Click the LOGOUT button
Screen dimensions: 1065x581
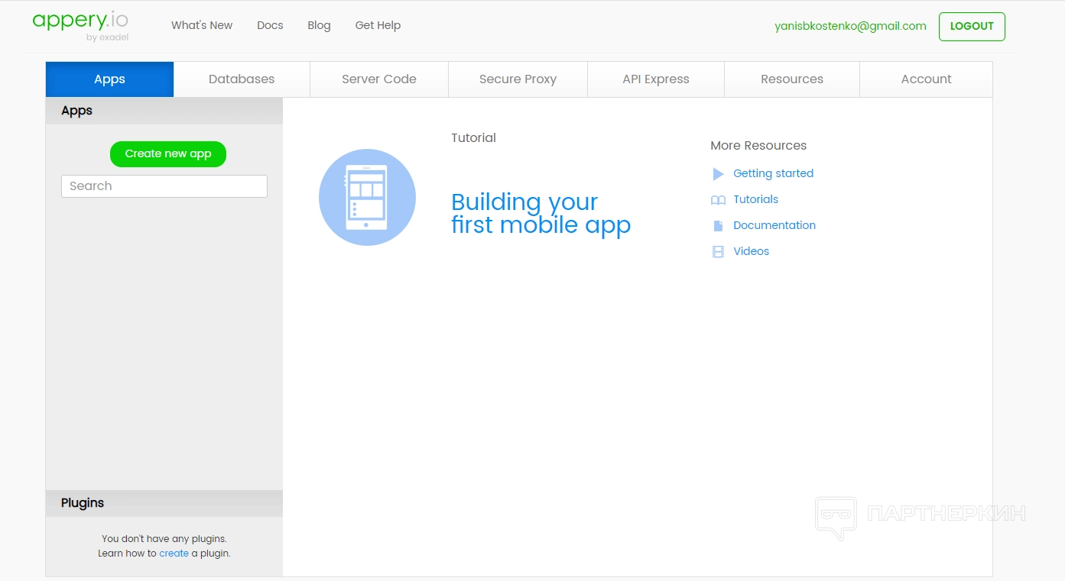(x=972, y=26)
